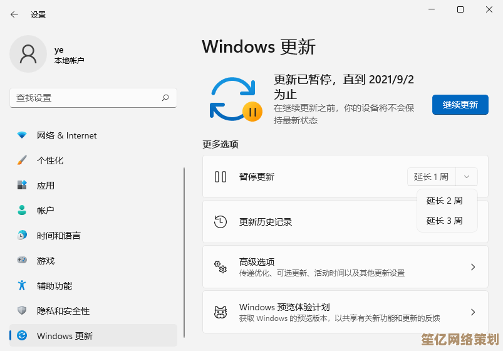Open the 个性化 settings page
Image resolution: width=503 pixels, height=351 pixels.
tap(93, 160)
